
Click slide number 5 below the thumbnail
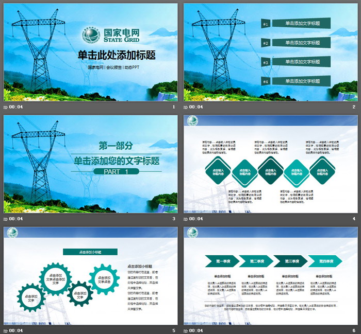point(174,330)
